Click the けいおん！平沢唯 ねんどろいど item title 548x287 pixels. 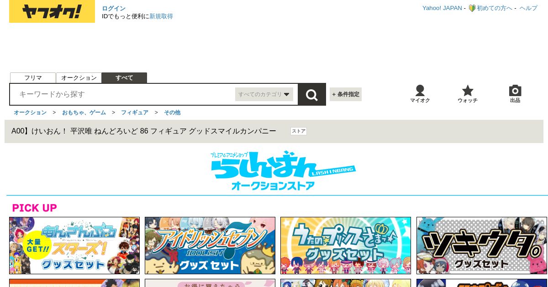(144, 131)
